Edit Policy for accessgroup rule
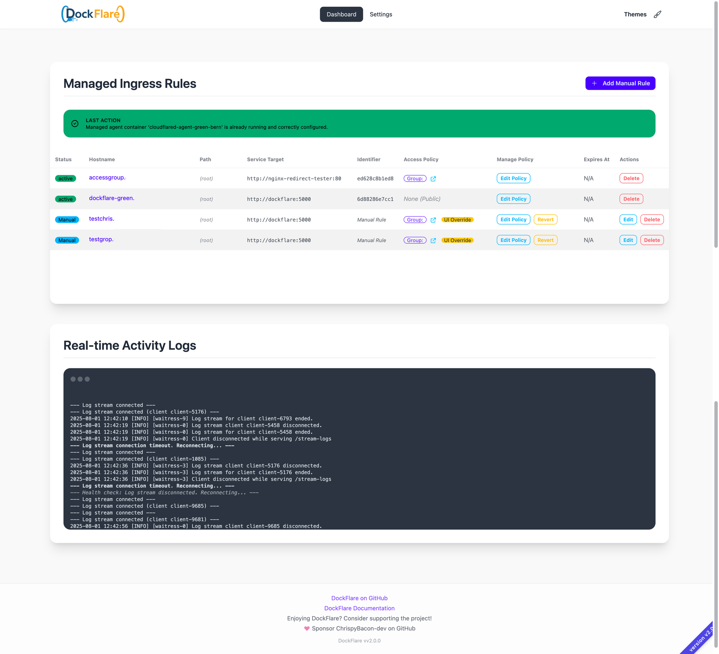This screenshot has height=654, width=719. pyautogui.click(x=513, y=178)
